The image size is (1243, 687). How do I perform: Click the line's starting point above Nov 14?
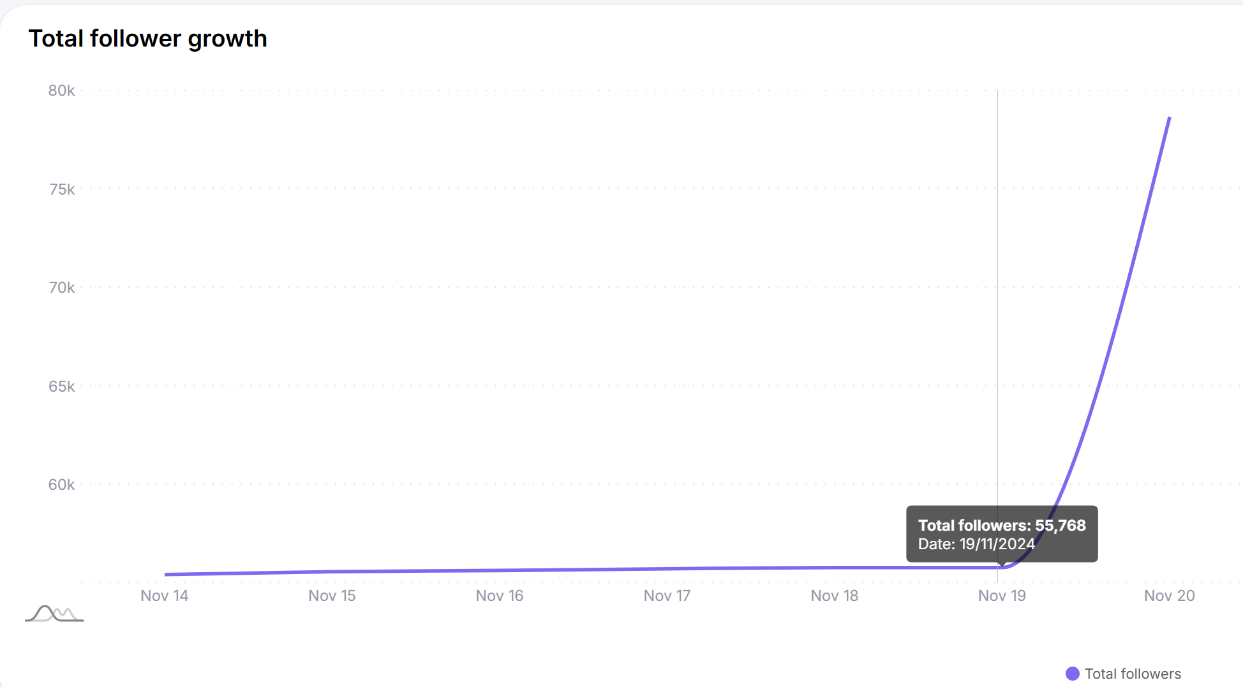click(166, 574)
